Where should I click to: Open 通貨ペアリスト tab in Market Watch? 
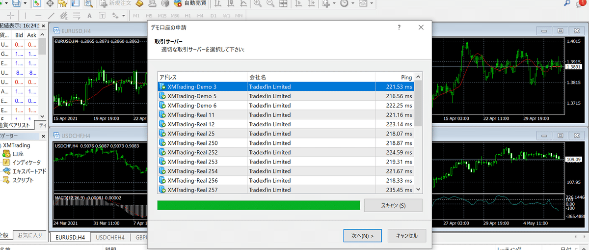click(18, 125)
